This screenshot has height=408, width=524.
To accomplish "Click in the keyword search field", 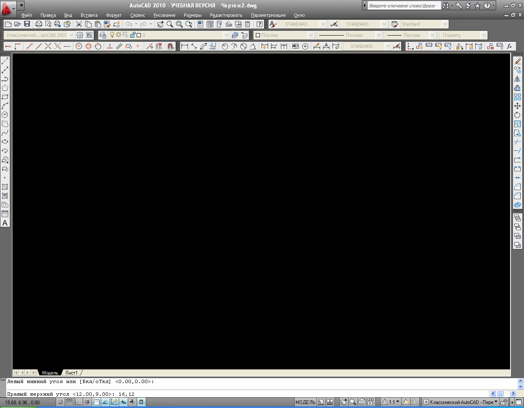I will coord(404,6).
